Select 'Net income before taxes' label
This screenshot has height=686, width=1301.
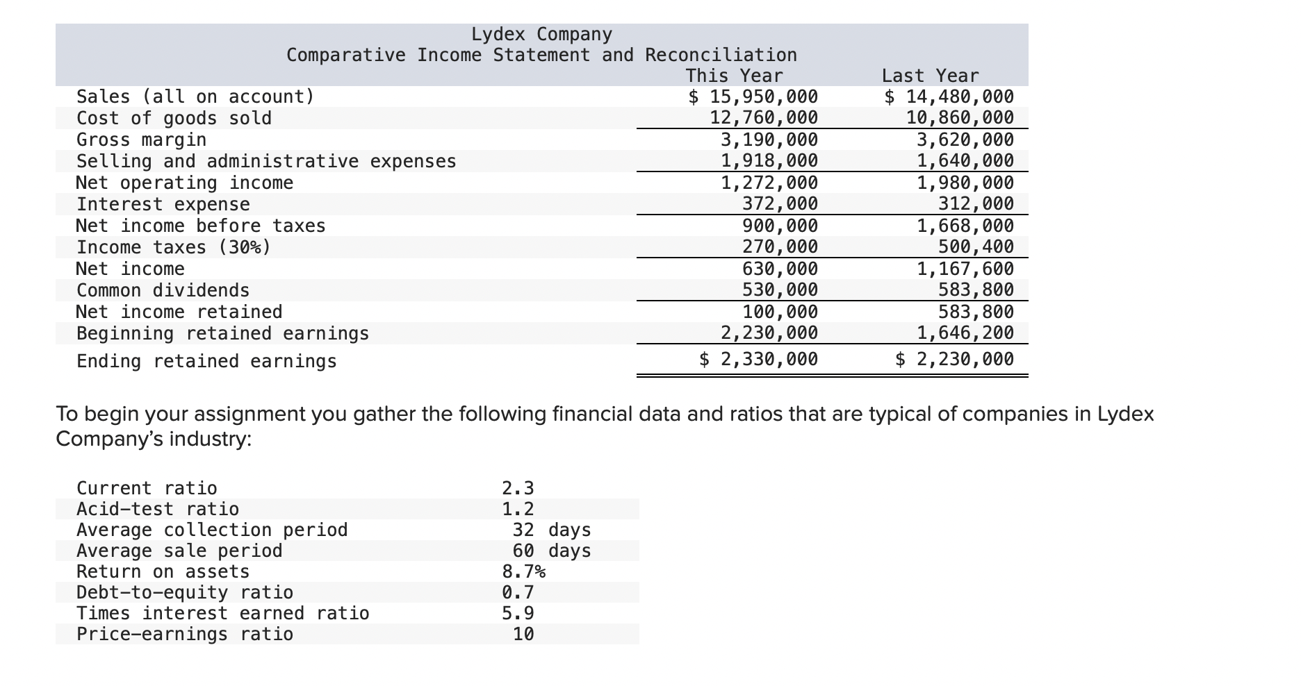click(x=201, y=226)
